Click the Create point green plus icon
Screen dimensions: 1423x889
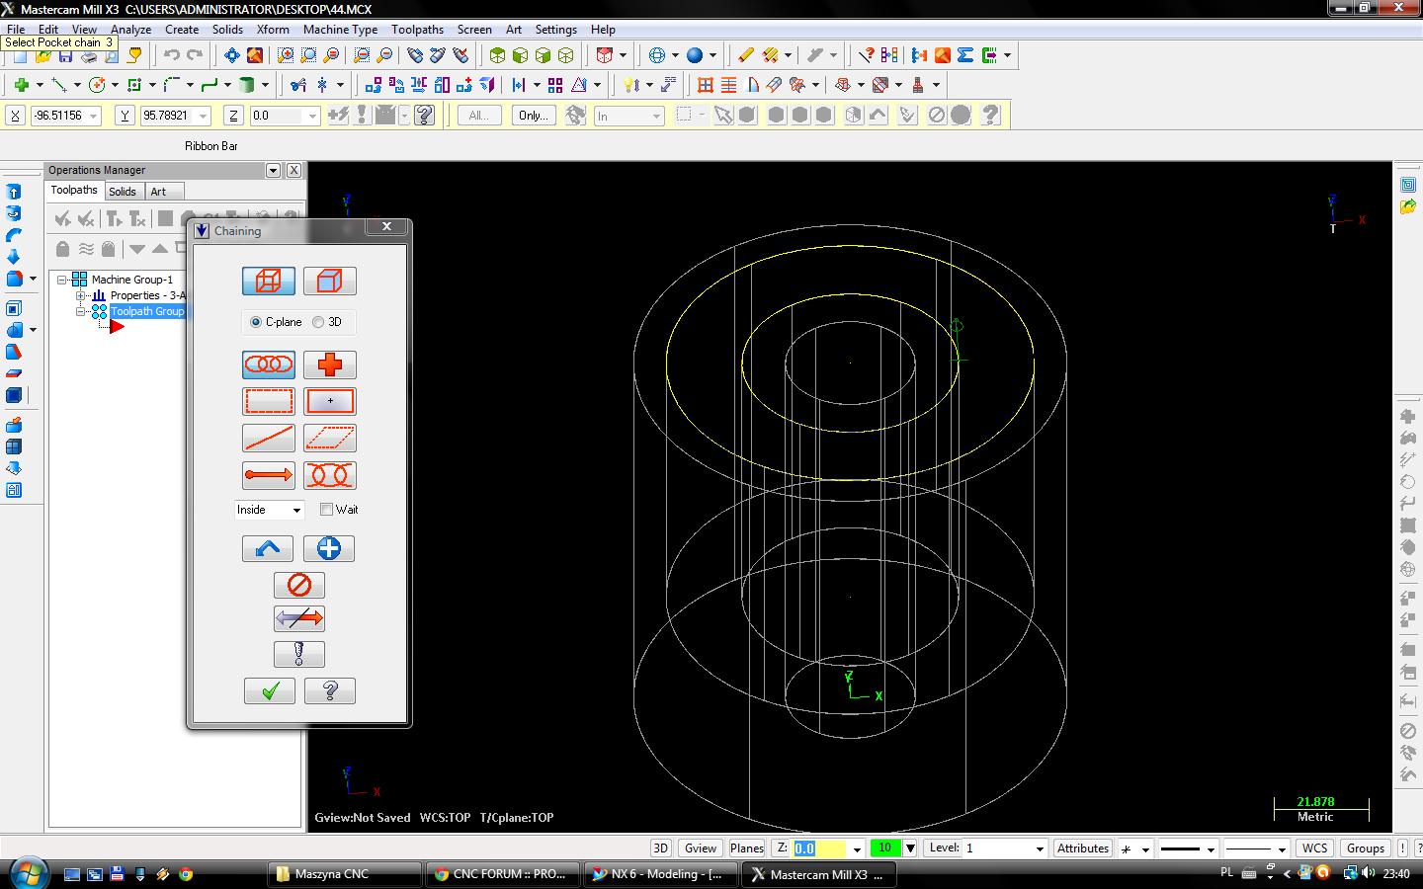pos(20,85)
